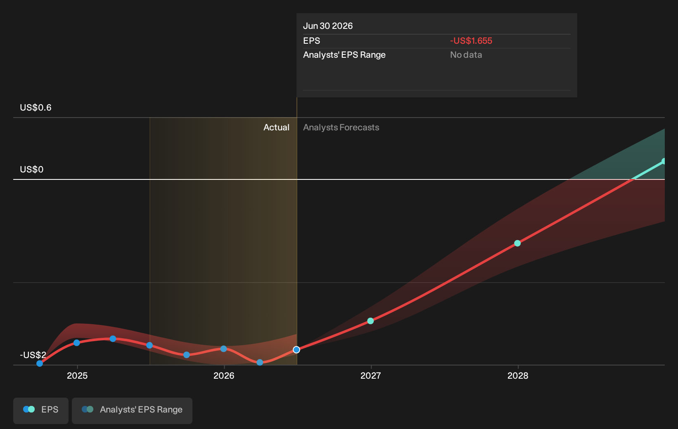Click the -US$1.655 EPS value in tooltip
Viewport: 678px width, 429px height.
471,41
